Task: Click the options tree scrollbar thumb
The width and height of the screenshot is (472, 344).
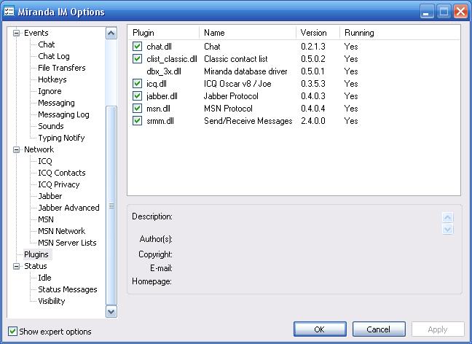Action: click(111, 206)
